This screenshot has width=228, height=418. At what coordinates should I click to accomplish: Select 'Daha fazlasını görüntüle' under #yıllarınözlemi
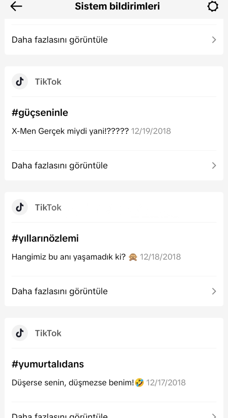coord(60,291)
